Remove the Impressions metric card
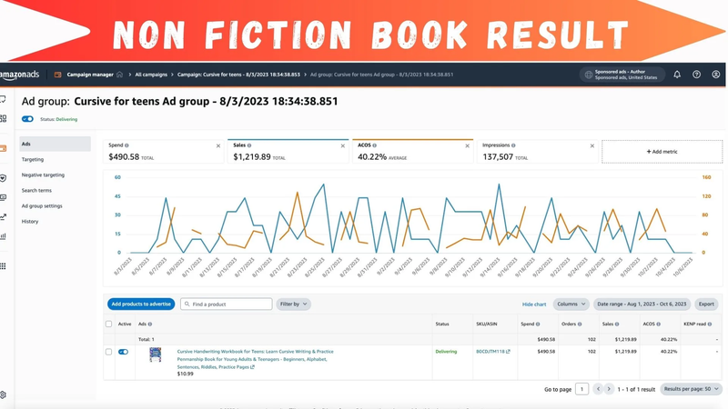The image size is (728, 409). pyautogui.click(x=592, y=146)
